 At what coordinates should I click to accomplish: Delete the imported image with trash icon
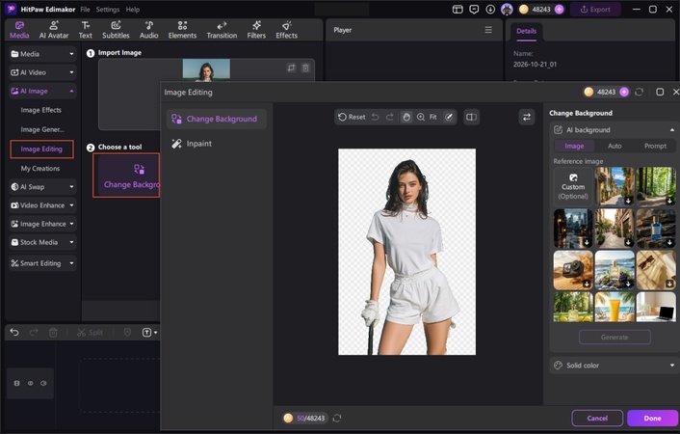[x=305, y=68]
